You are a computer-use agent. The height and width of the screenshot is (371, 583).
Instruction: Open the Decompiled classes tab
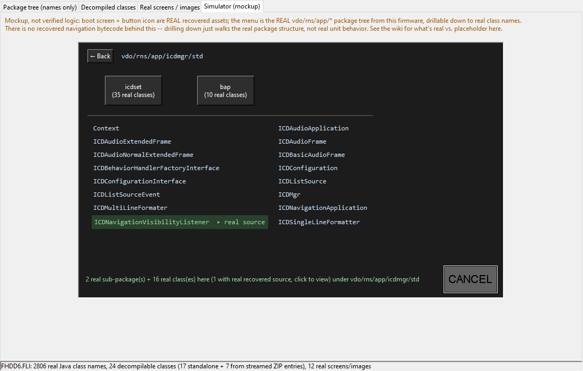108,7
